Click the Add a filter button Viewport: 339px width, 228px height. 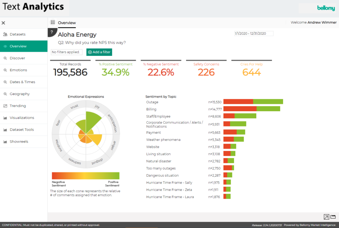(99, 52)
